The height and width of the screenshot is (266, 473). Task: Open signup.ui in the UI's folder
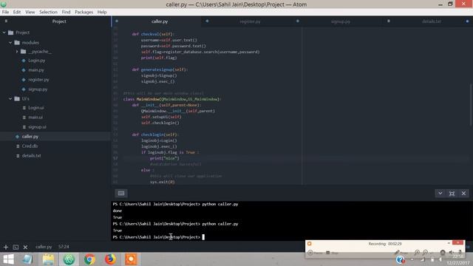pos(37,127)
